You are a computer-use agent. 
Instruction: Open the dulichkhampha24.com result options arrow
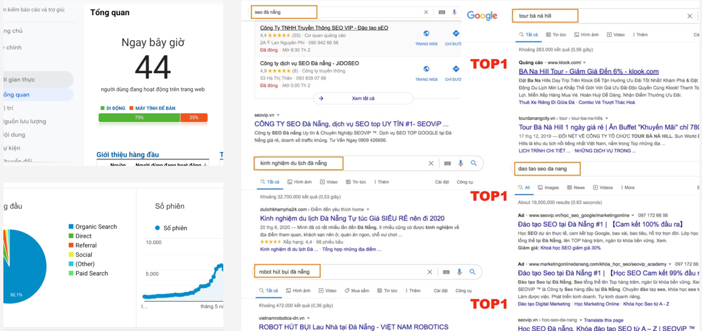click(x=368, y=209)
